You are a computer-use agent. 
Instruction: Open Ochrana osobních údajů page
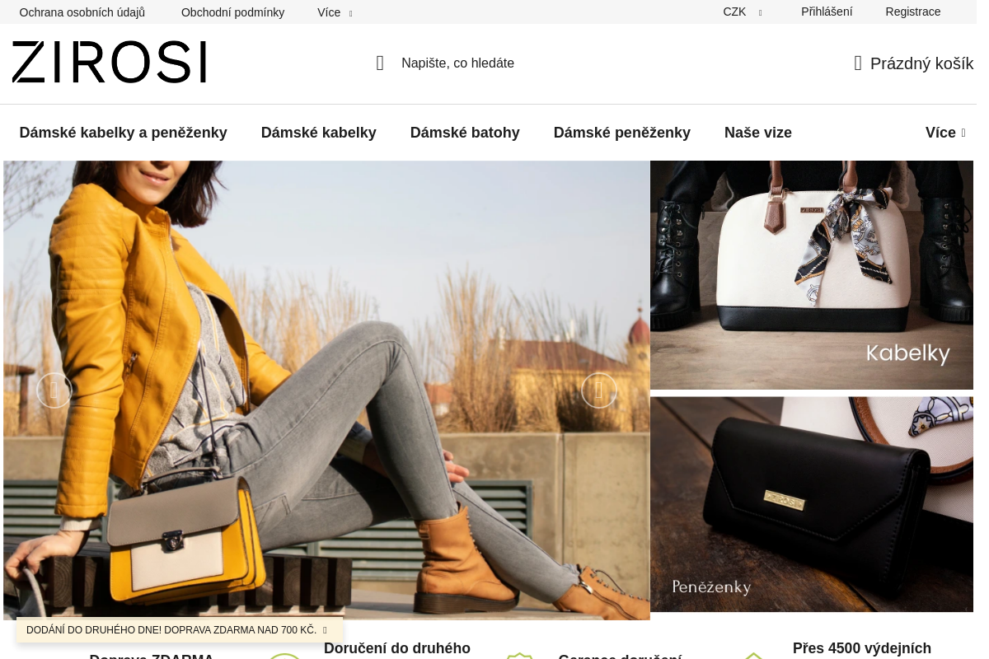[82, 12]
